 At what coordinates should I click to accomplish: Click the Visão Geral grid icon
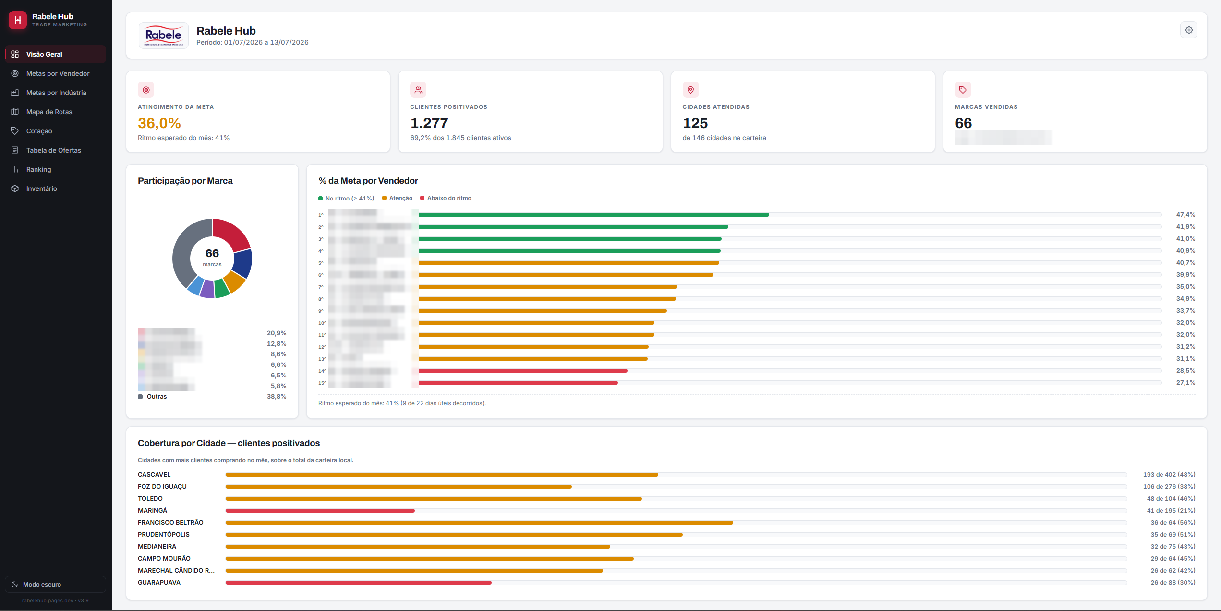(15, 54)
